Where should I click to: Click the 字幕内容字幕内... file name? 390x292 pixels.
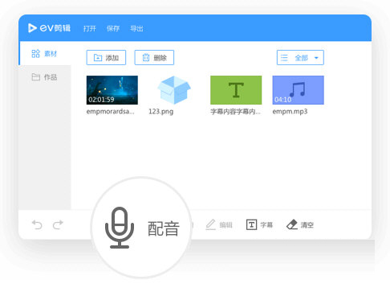coord(235,112)
